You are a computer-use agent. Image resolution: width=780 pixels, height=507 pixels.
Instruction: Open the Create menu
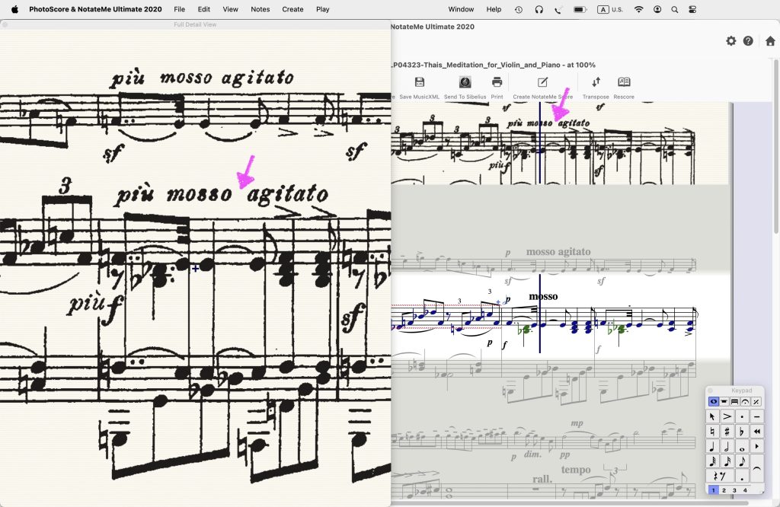pyautogui.click(x=292, y=9)
